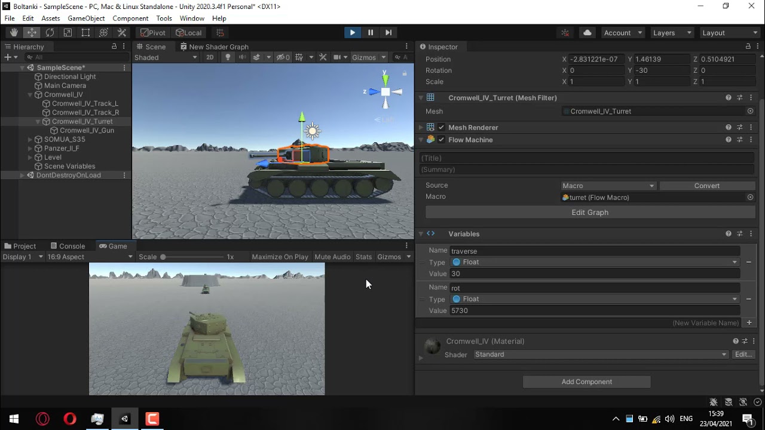
Task: Toggle Pivot handle position
Action: (153, 33)
